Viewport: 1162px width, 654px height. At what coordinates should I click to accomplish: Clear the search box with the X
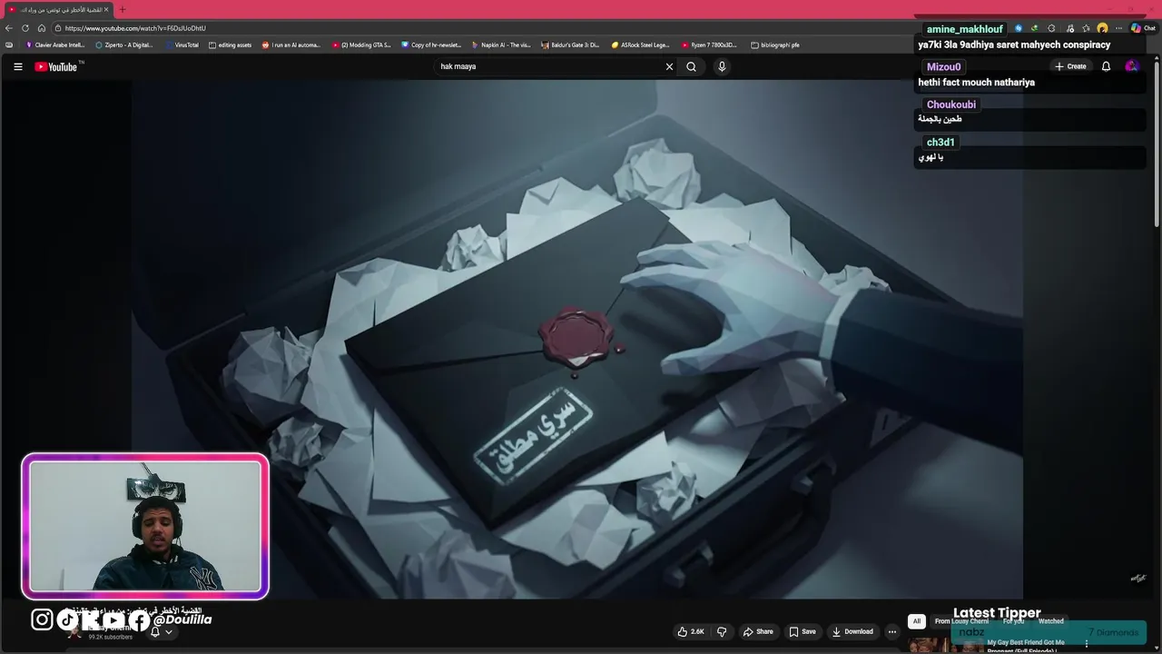670,66
